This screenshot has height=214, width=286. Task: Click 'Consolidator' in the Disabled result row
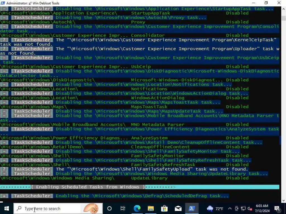(148, 35)
